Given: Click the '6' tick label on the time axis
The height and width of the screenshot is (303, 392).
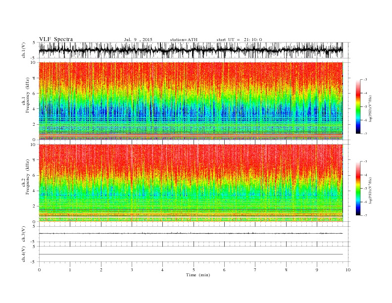Looking at the screenshot, I should pyautogui.click(x=224, y=270).
